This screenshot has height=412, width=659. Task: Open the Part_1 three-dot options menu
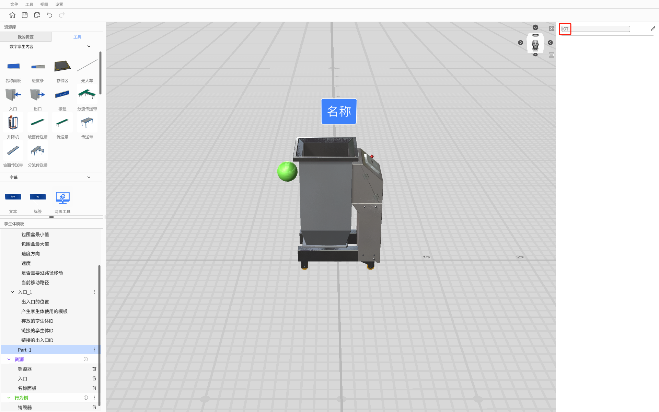tap(94, 350)
